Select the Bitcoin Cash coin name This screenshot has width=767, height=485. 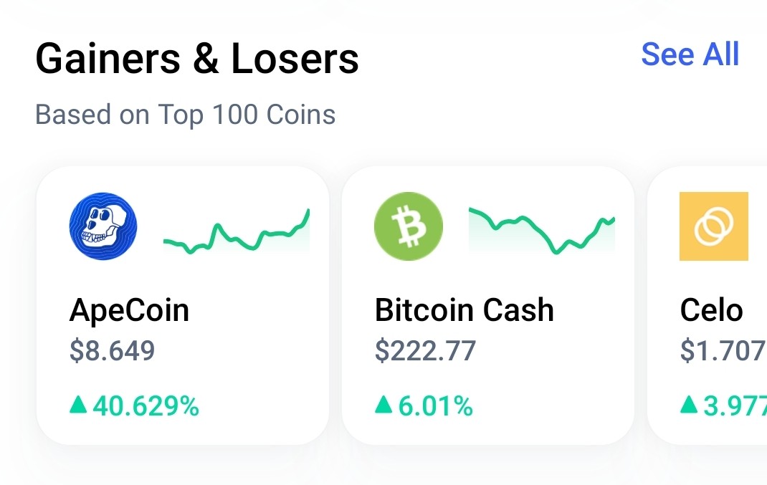tap(465, 310)
